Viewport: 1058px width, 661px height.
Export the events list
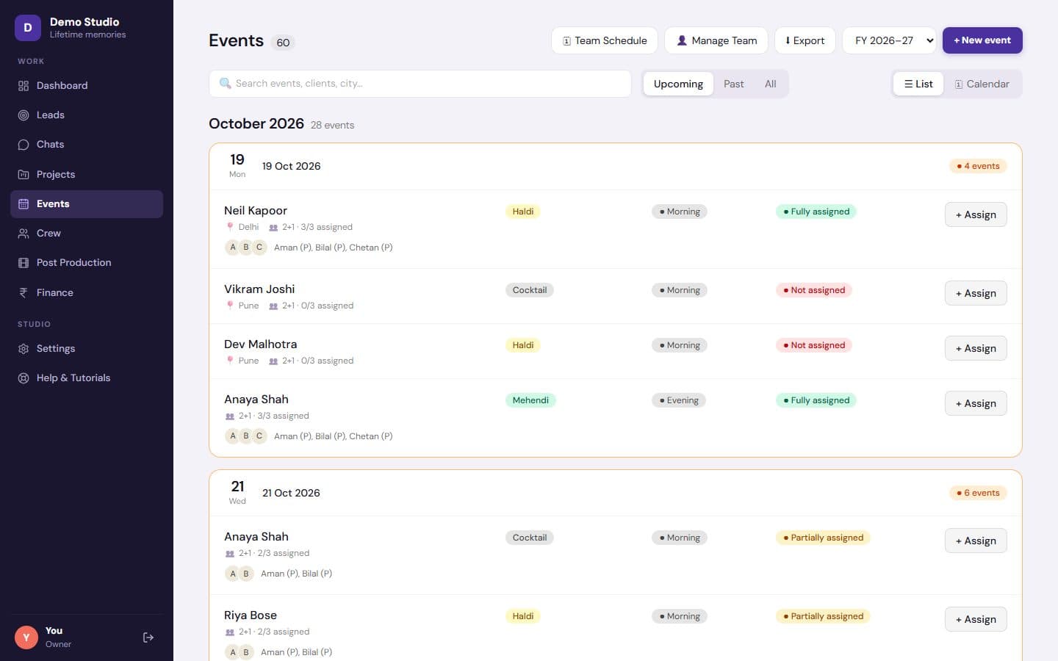pyautogui.click(x=805, y=40)
